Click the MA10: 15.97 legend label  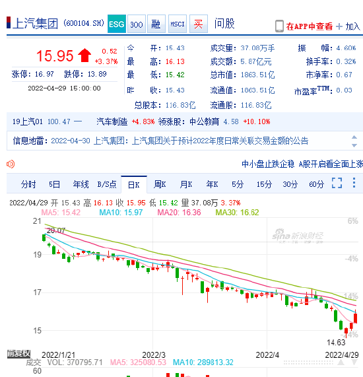point(121,213)
